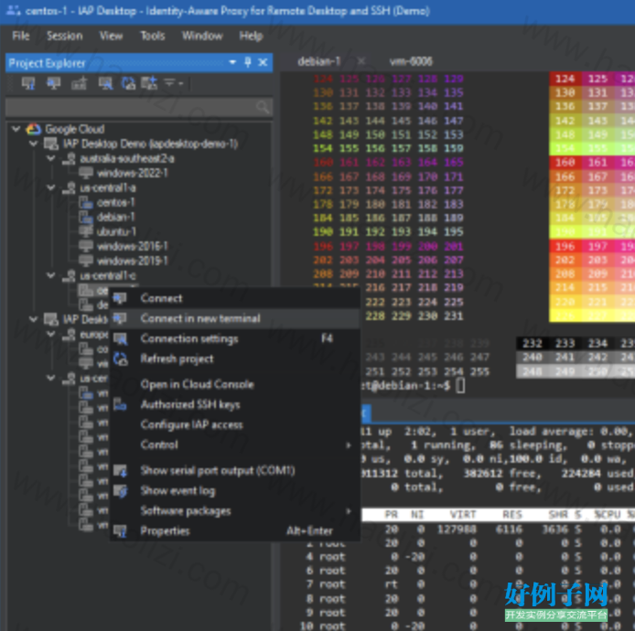This screenshot has width=635, height=631.
Task: Open the Help menu
Action: [x=251, y=36]
